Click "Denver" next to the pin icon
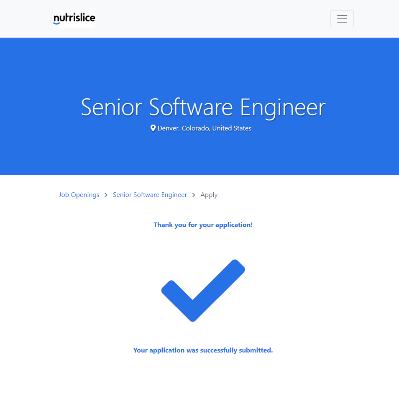 [x=168, y=128]
